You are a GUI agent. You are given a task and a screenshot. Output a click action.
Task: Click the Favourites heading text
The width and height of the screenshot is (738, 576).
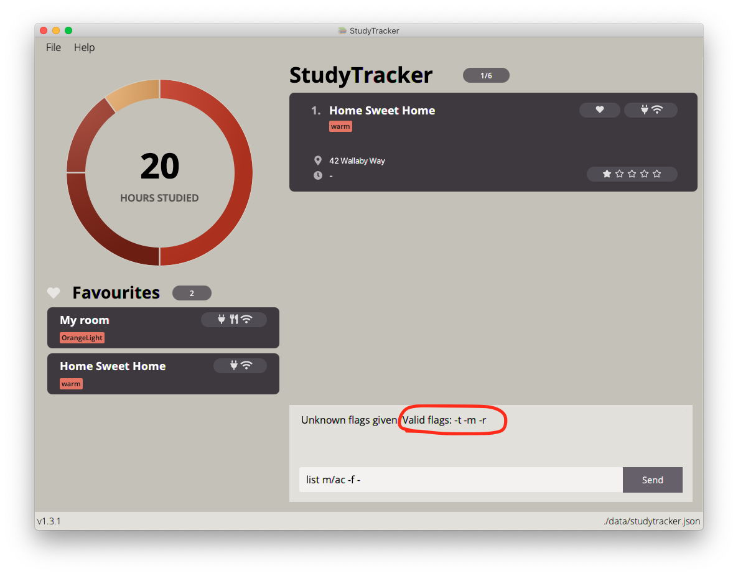(116, 293)
